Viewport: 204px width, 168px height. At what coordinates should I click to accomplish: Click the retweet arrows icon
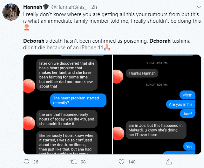[74, 162]
